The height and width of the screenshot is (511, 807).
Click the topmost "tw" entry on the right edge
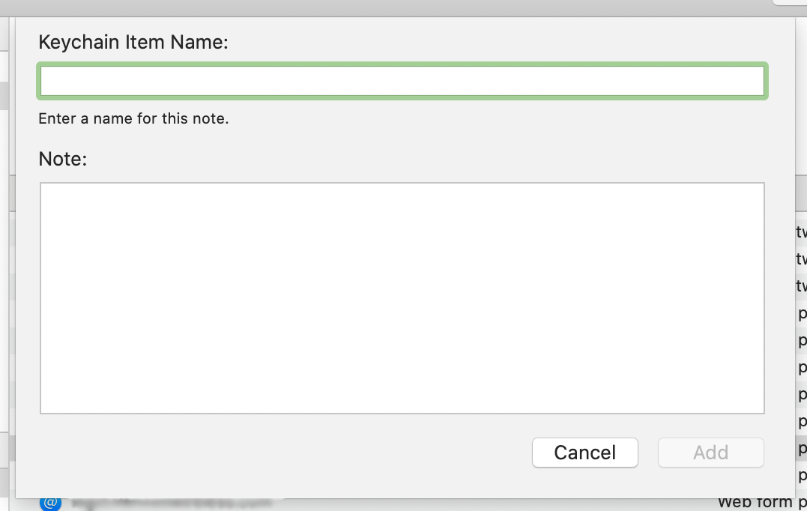coord(800,232)
